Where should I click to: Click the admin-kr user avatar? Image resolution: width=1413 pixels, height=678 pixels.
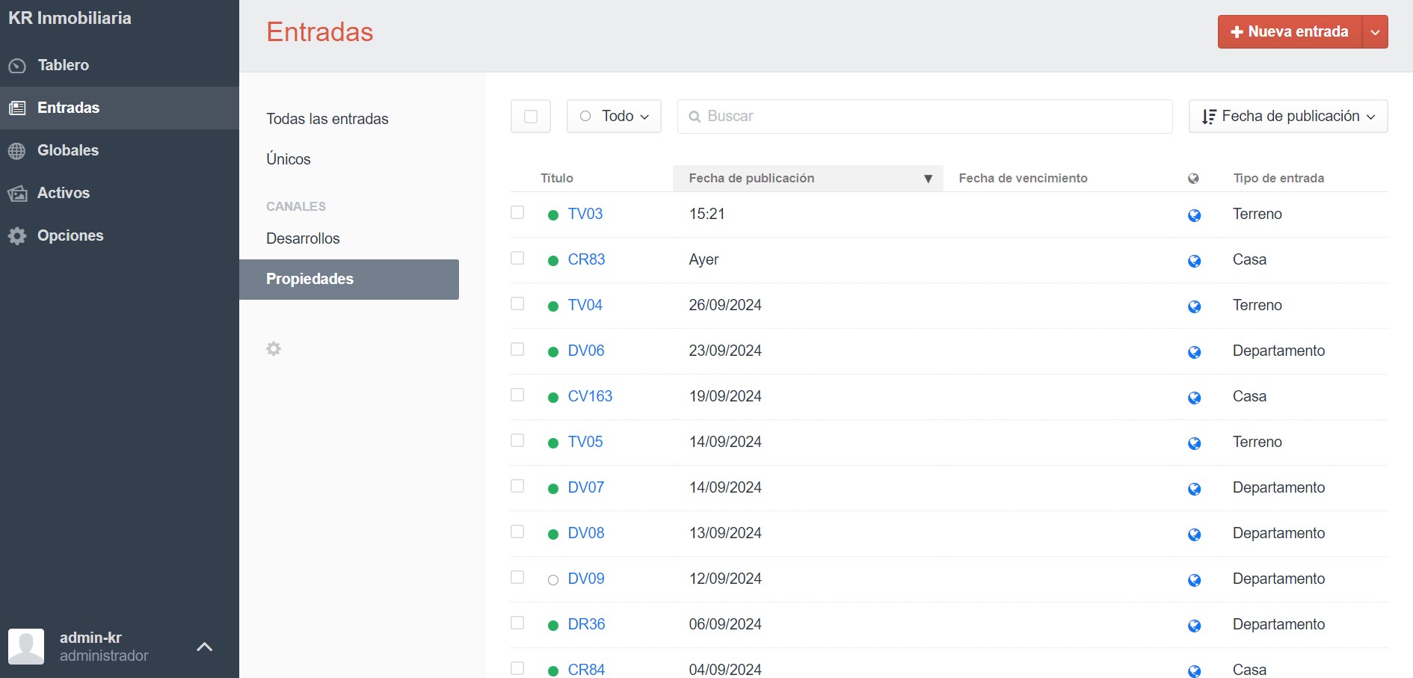26,647
